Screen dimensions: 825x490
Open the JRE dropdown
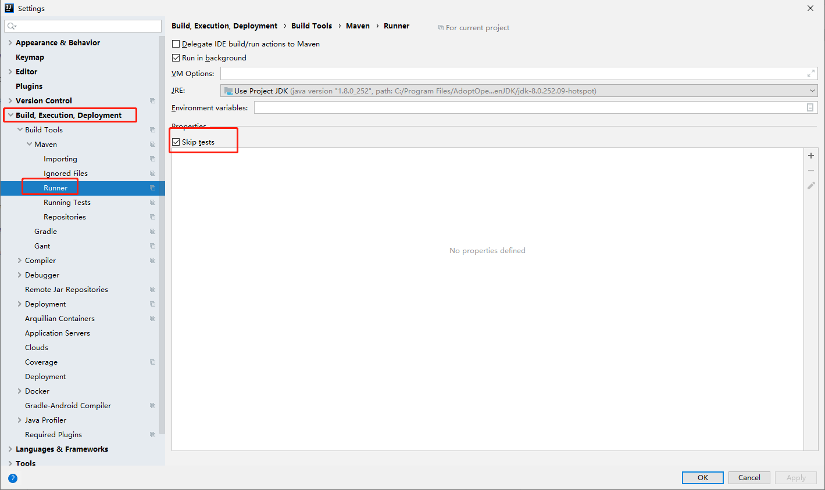[519, 91]
